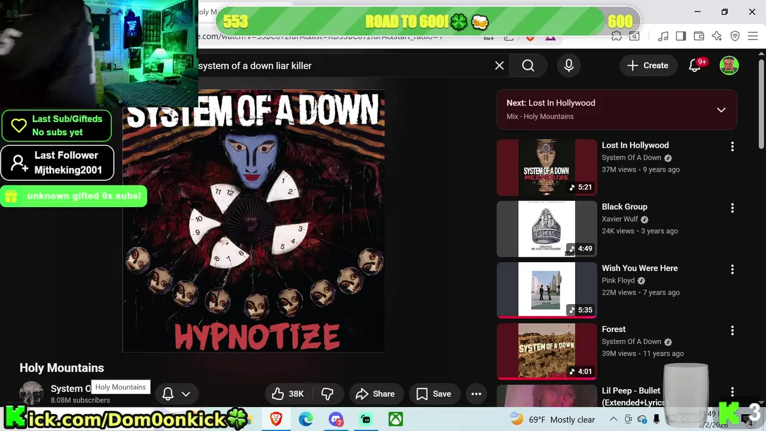Clear the YouTube search box text
Screen dimensions: 766x431
(500, 66)
